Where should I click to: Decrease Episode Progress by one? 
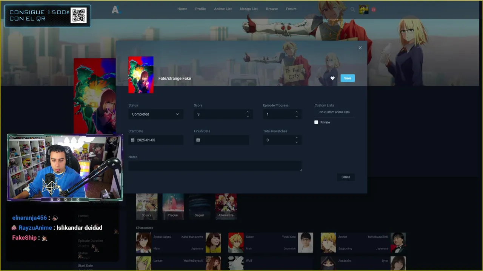[x=297, y=116]
